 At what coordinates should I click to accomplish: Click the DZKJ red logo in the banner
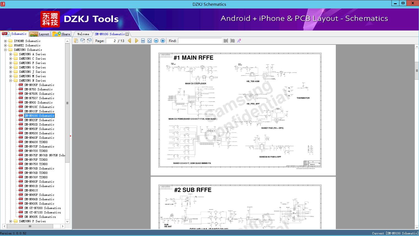click(50, 19)
